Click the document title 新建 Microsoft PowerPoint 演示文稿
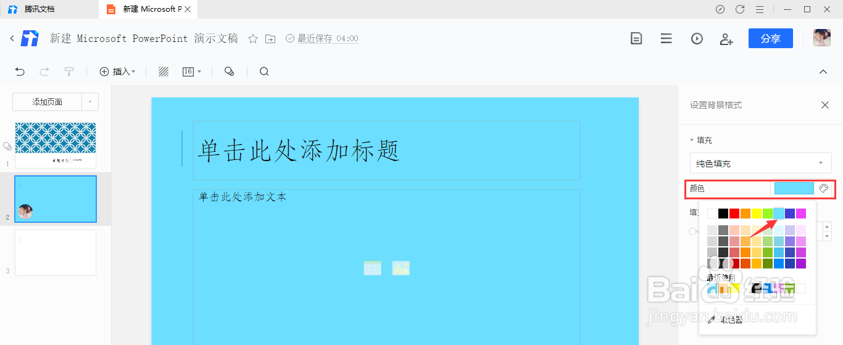Viewport: 843px width, 345px height. click(144, 38)
